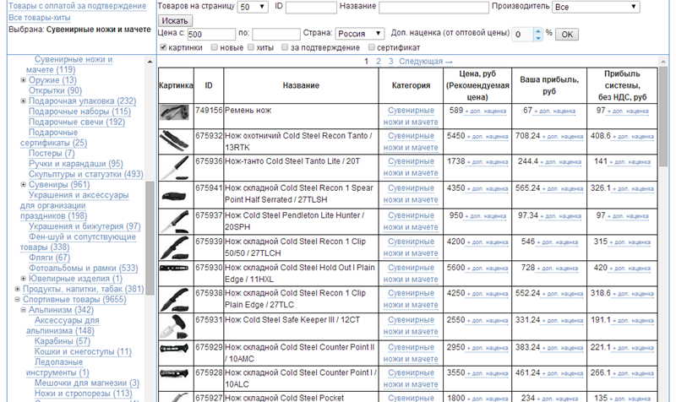Go to results page 2
The image size is (676, 402).
[378, 62]
